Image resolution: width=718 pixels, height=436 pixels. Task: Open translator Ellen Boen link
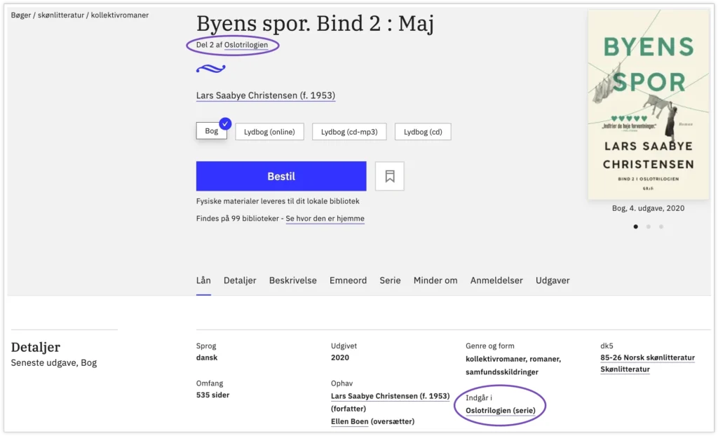point(349,421)
